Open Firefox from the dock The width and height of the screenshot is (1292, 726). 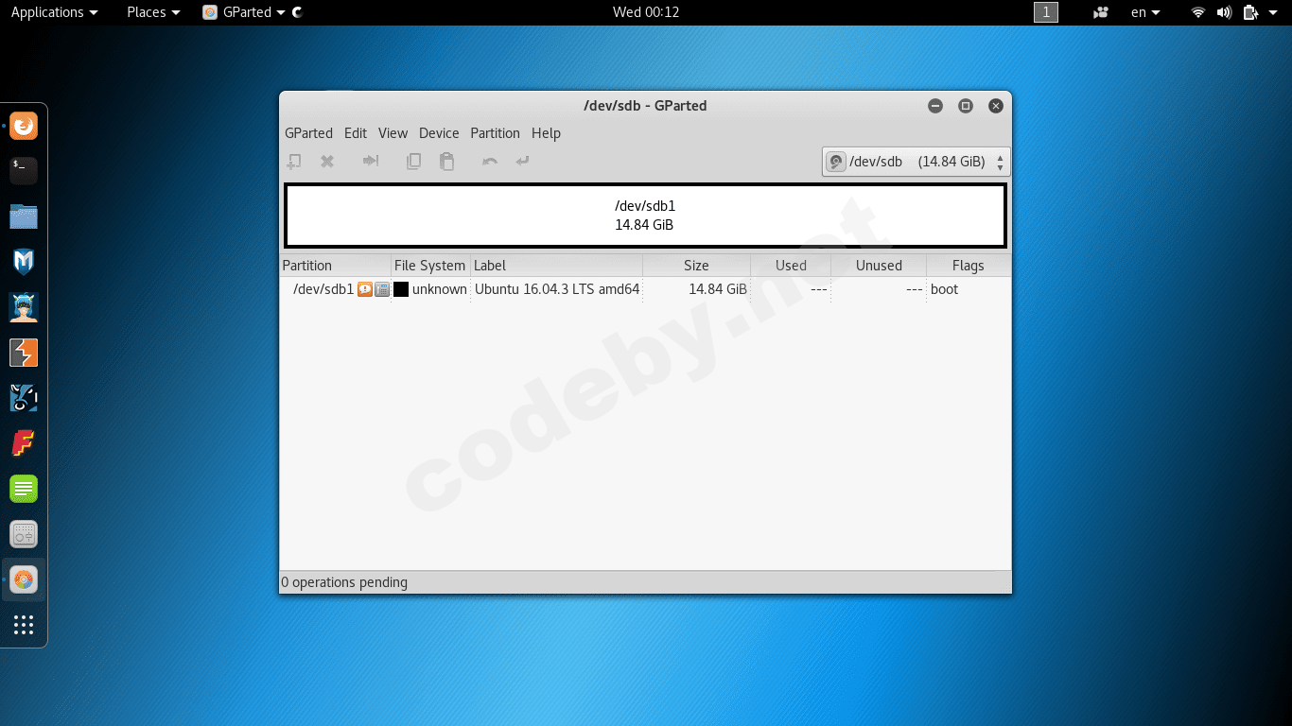pyautogui.click(x=24, y=126)
